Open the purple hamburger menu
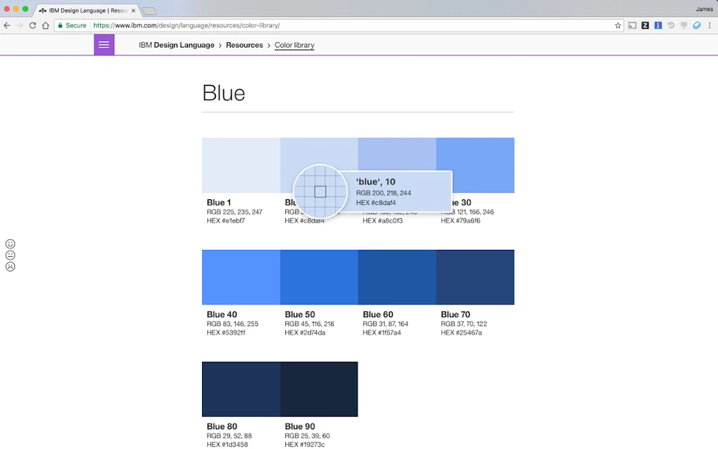Screen dimensions: 718x449 104,45
